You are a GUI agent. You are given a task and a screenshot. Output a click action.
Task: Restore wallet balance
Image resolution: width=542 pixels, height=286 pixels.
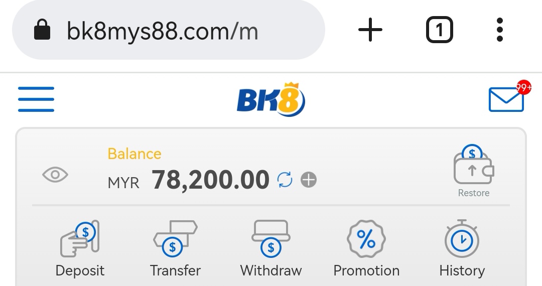[x=474, y=165]
